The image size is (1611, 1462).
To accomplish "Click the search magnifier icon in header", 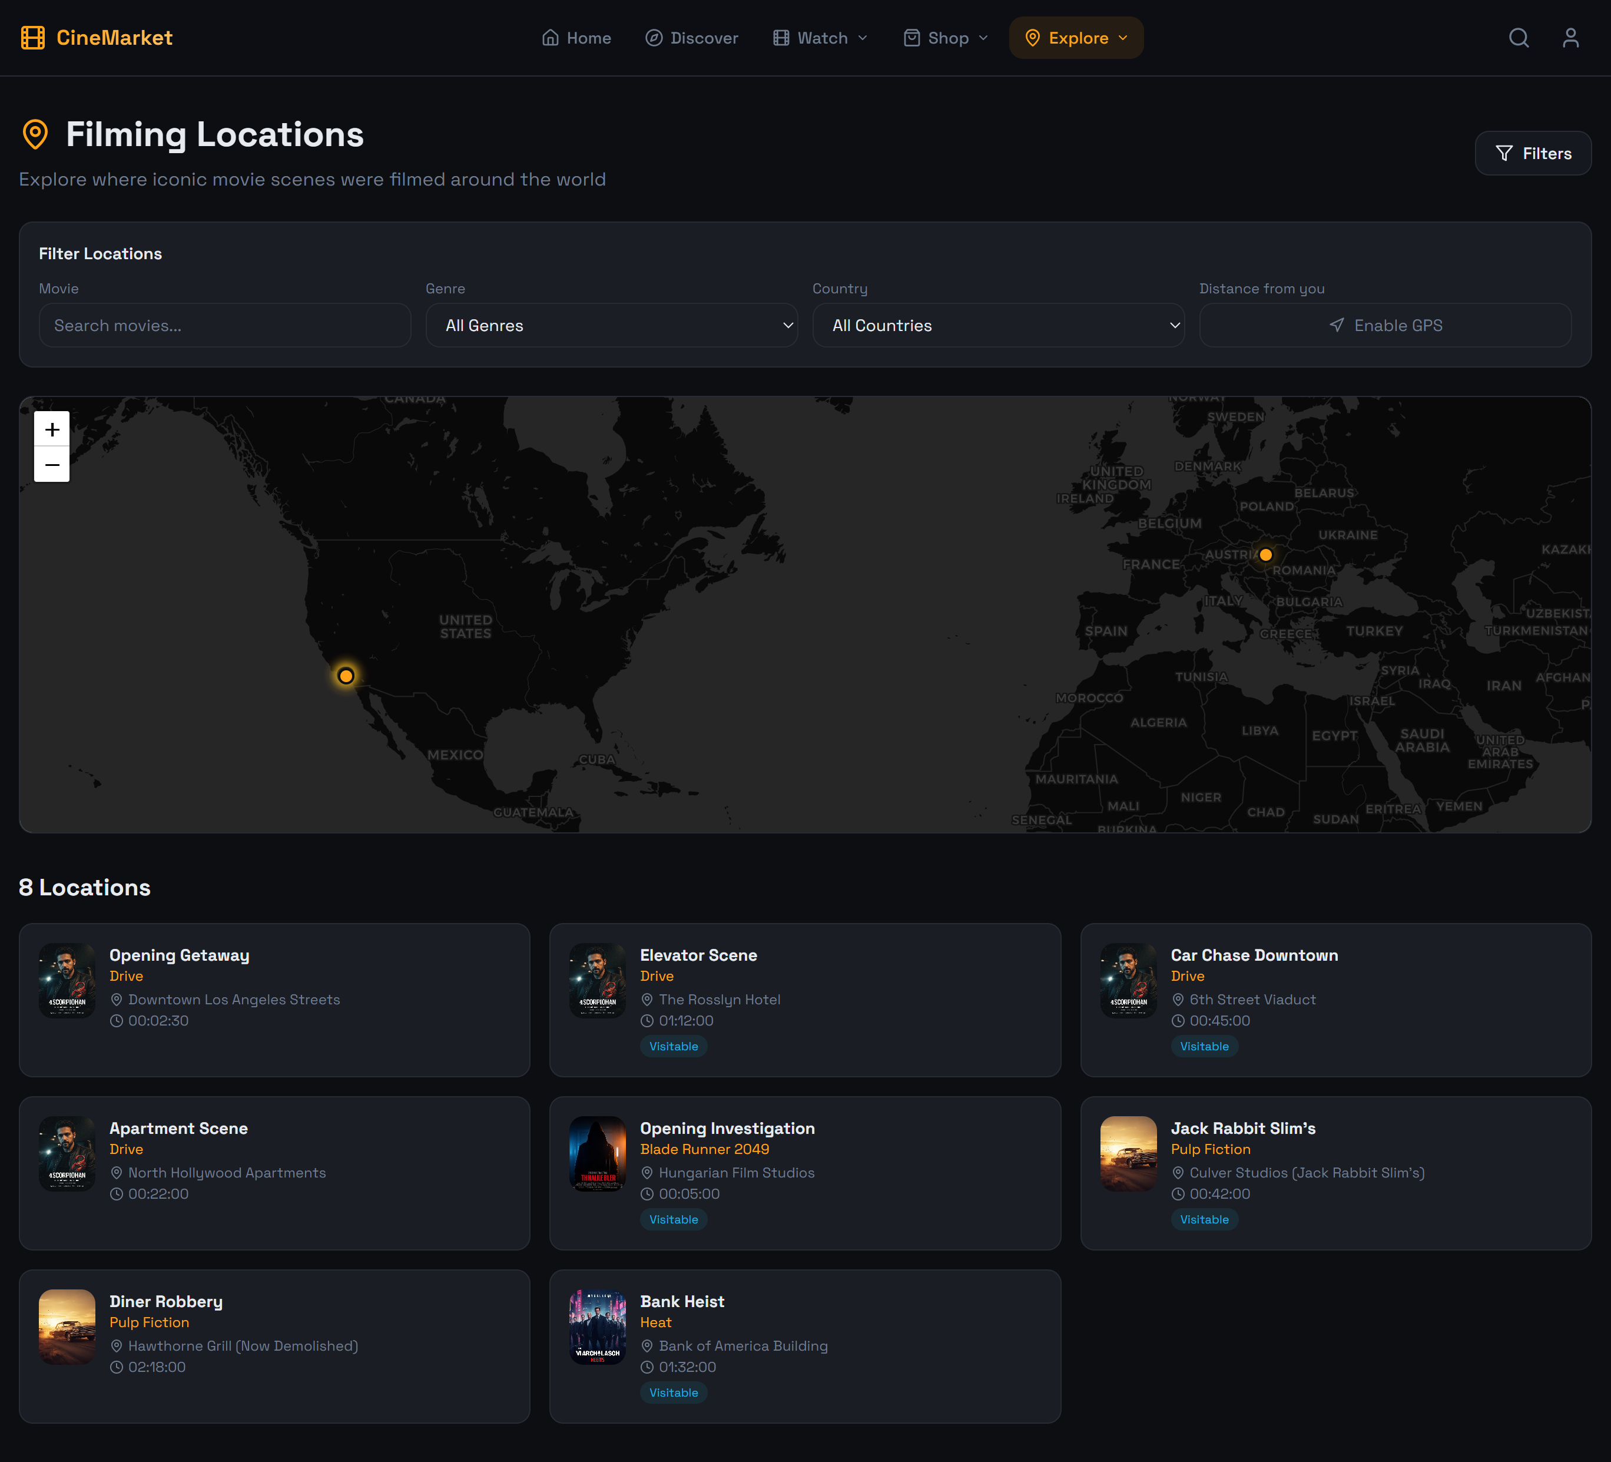I will tap(1519, 38).
